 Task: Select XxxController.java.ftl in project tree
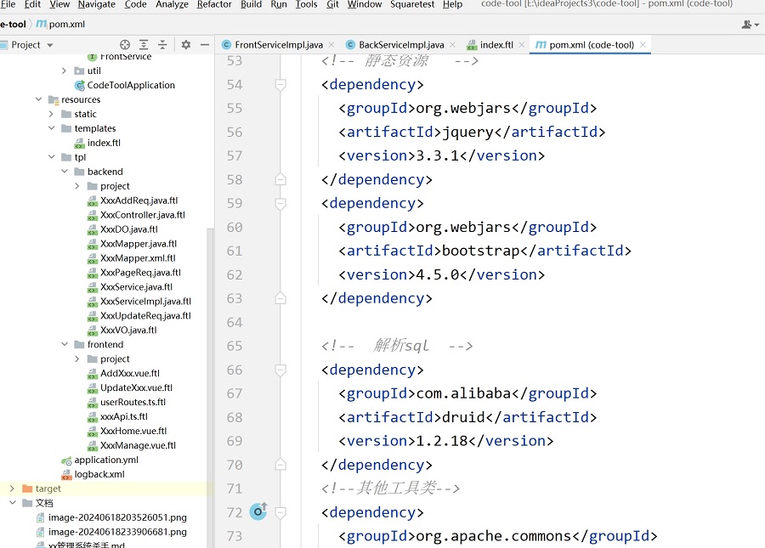click(142, 215)
